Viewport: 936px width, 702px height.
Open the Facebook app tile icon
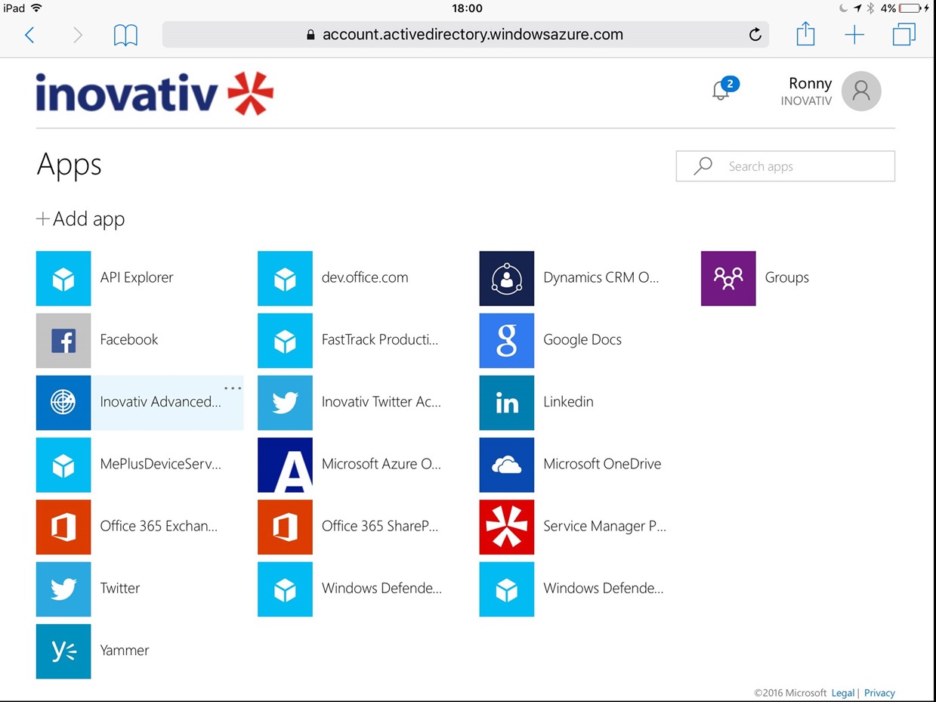(63, 341)
